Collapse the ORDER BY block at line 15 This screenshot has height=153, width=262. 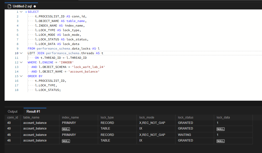click(x=21, y=76)
